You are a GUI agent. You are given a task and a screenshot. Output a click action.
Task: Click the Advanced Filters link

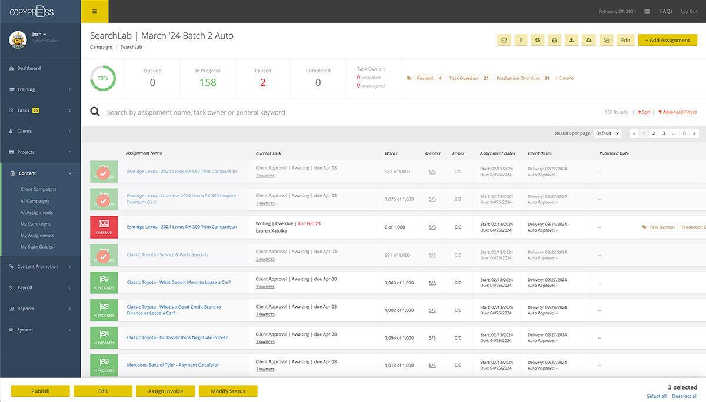point(677,112)
